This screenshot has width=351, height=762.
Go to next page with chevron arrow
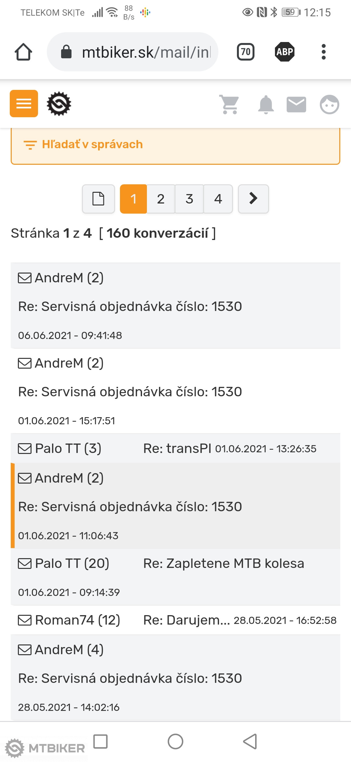click(x=253, y=199)
